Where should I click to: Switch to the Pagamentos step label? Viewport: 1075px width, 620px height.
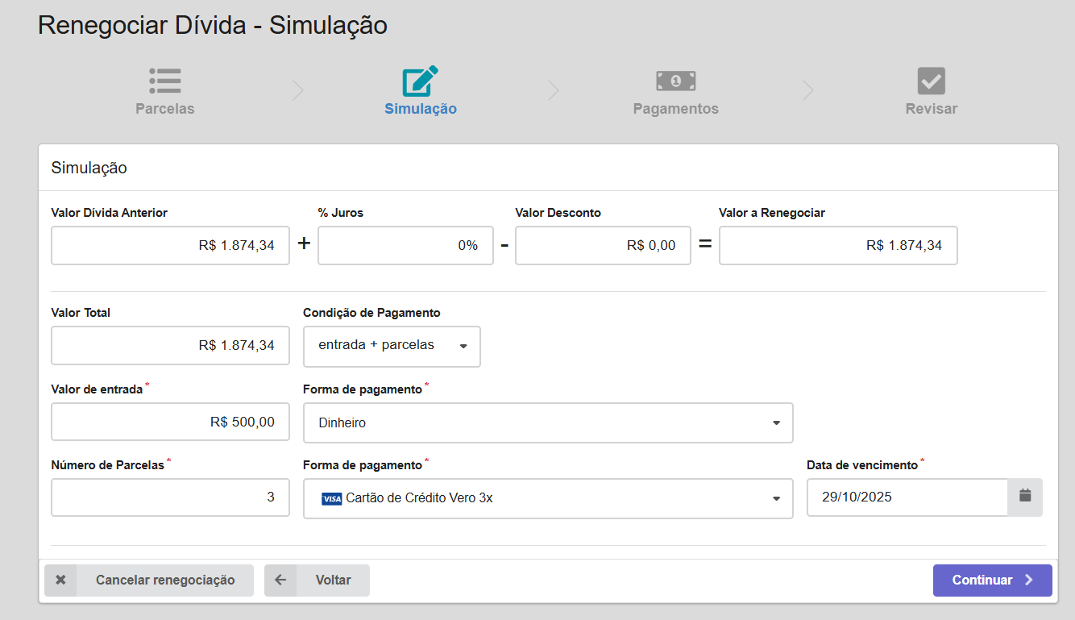point(675,109)
